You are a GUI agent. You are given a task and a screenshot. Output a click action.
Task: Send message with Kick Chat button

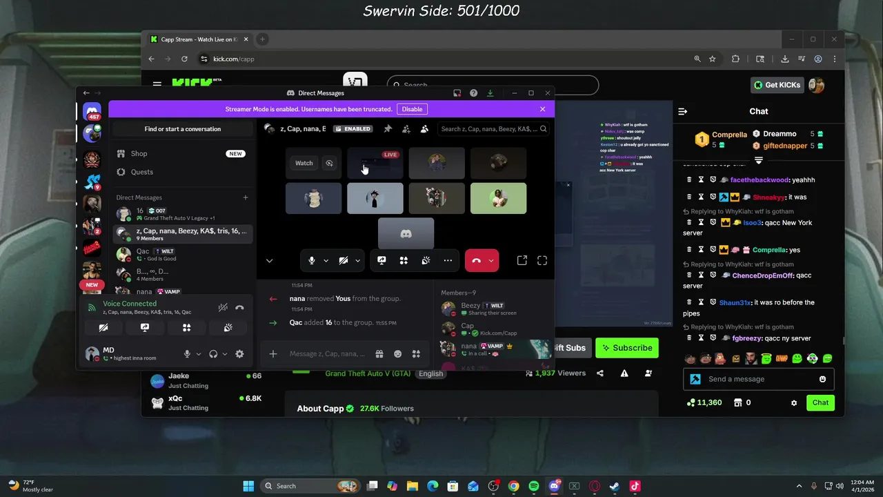pyautogui.click(x=820, y=402)
